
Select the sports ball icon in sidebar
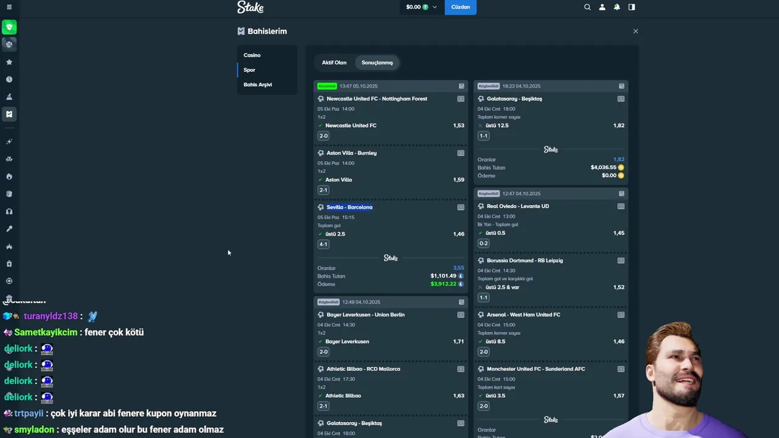pos(9,44)
